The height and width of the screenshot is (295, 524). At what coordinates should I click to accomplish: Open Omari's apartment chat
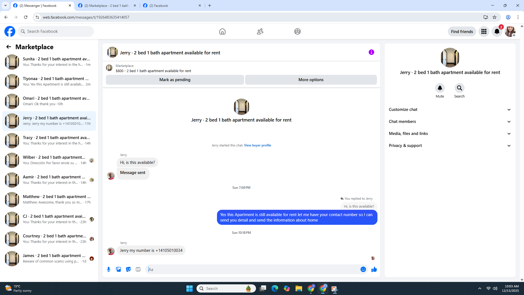(x=49, y=101)
